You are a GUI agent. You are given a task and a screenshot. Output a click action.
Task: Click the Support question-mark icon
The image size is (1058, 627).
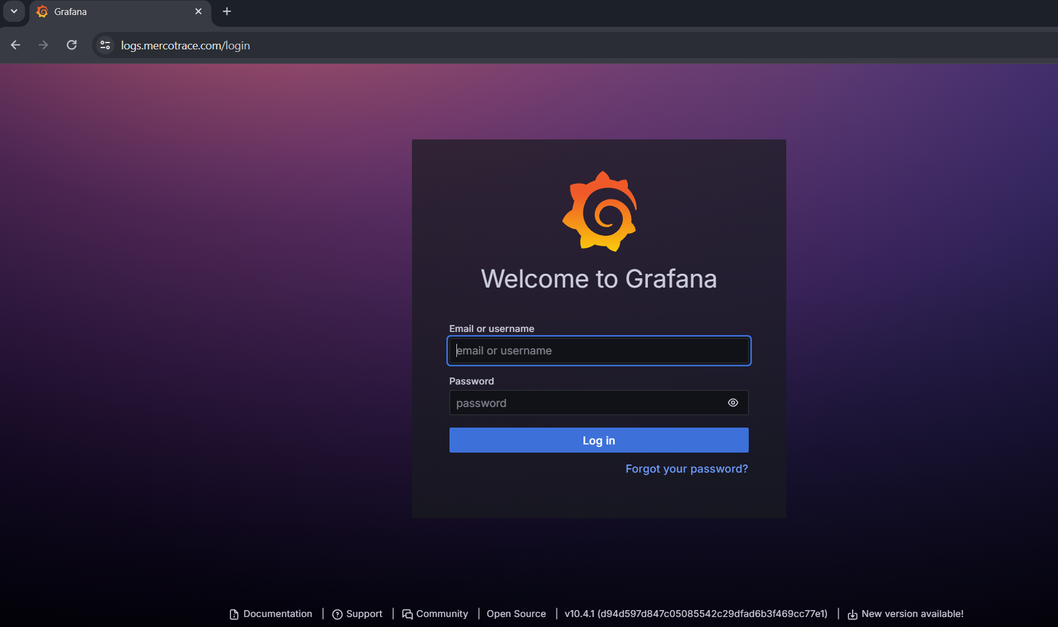click(x=337, y=614)
